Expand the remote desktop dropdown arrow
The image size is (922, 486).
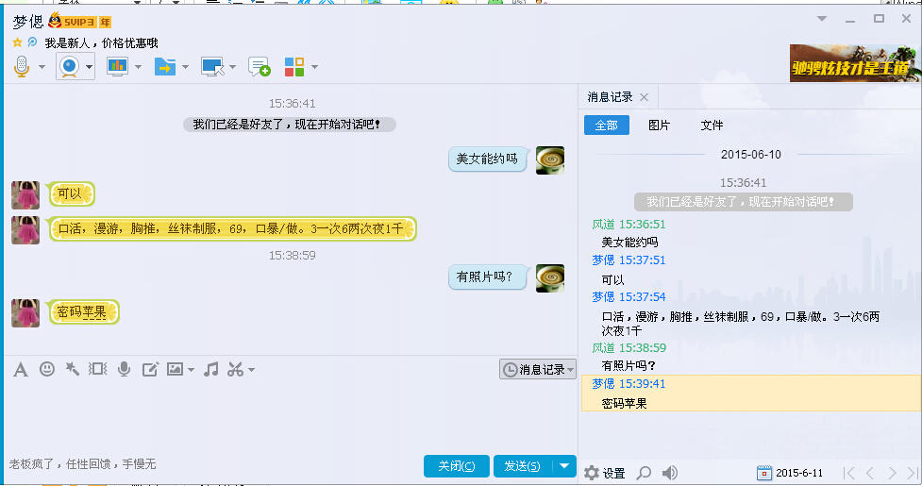click(233, 67)
